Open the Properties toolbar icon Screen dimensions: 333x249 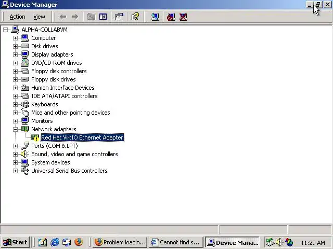click(119, 17)
